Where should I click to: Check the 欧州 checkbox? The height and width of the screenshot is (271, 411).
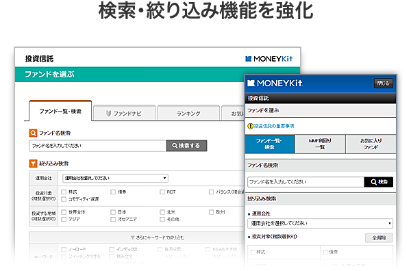tap(211, 212)
